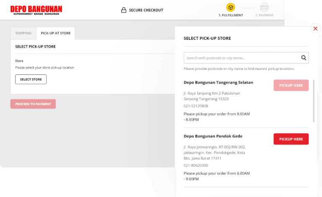Choose Pickup Here for Tangerang Selatan
Viewport: 322px width, 197px height.
click(x=291, y=85)
